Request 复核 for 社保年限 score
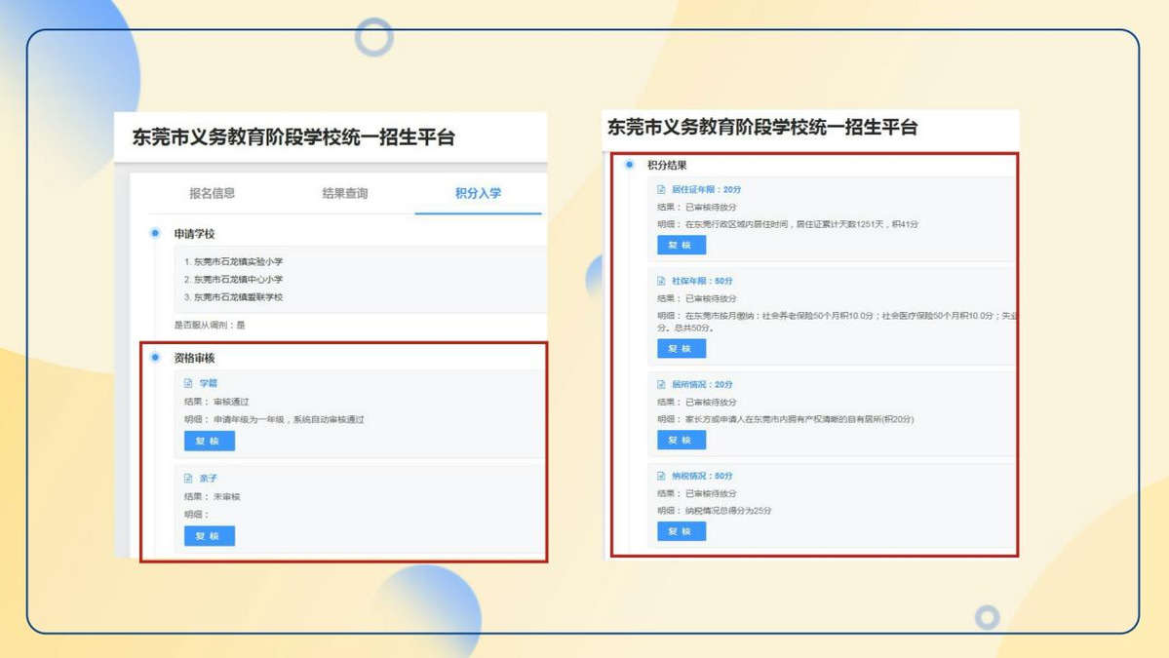Image resolution: width=1169 pixels, height=658 pixels. pyautogui.click(x=682, y=349)
